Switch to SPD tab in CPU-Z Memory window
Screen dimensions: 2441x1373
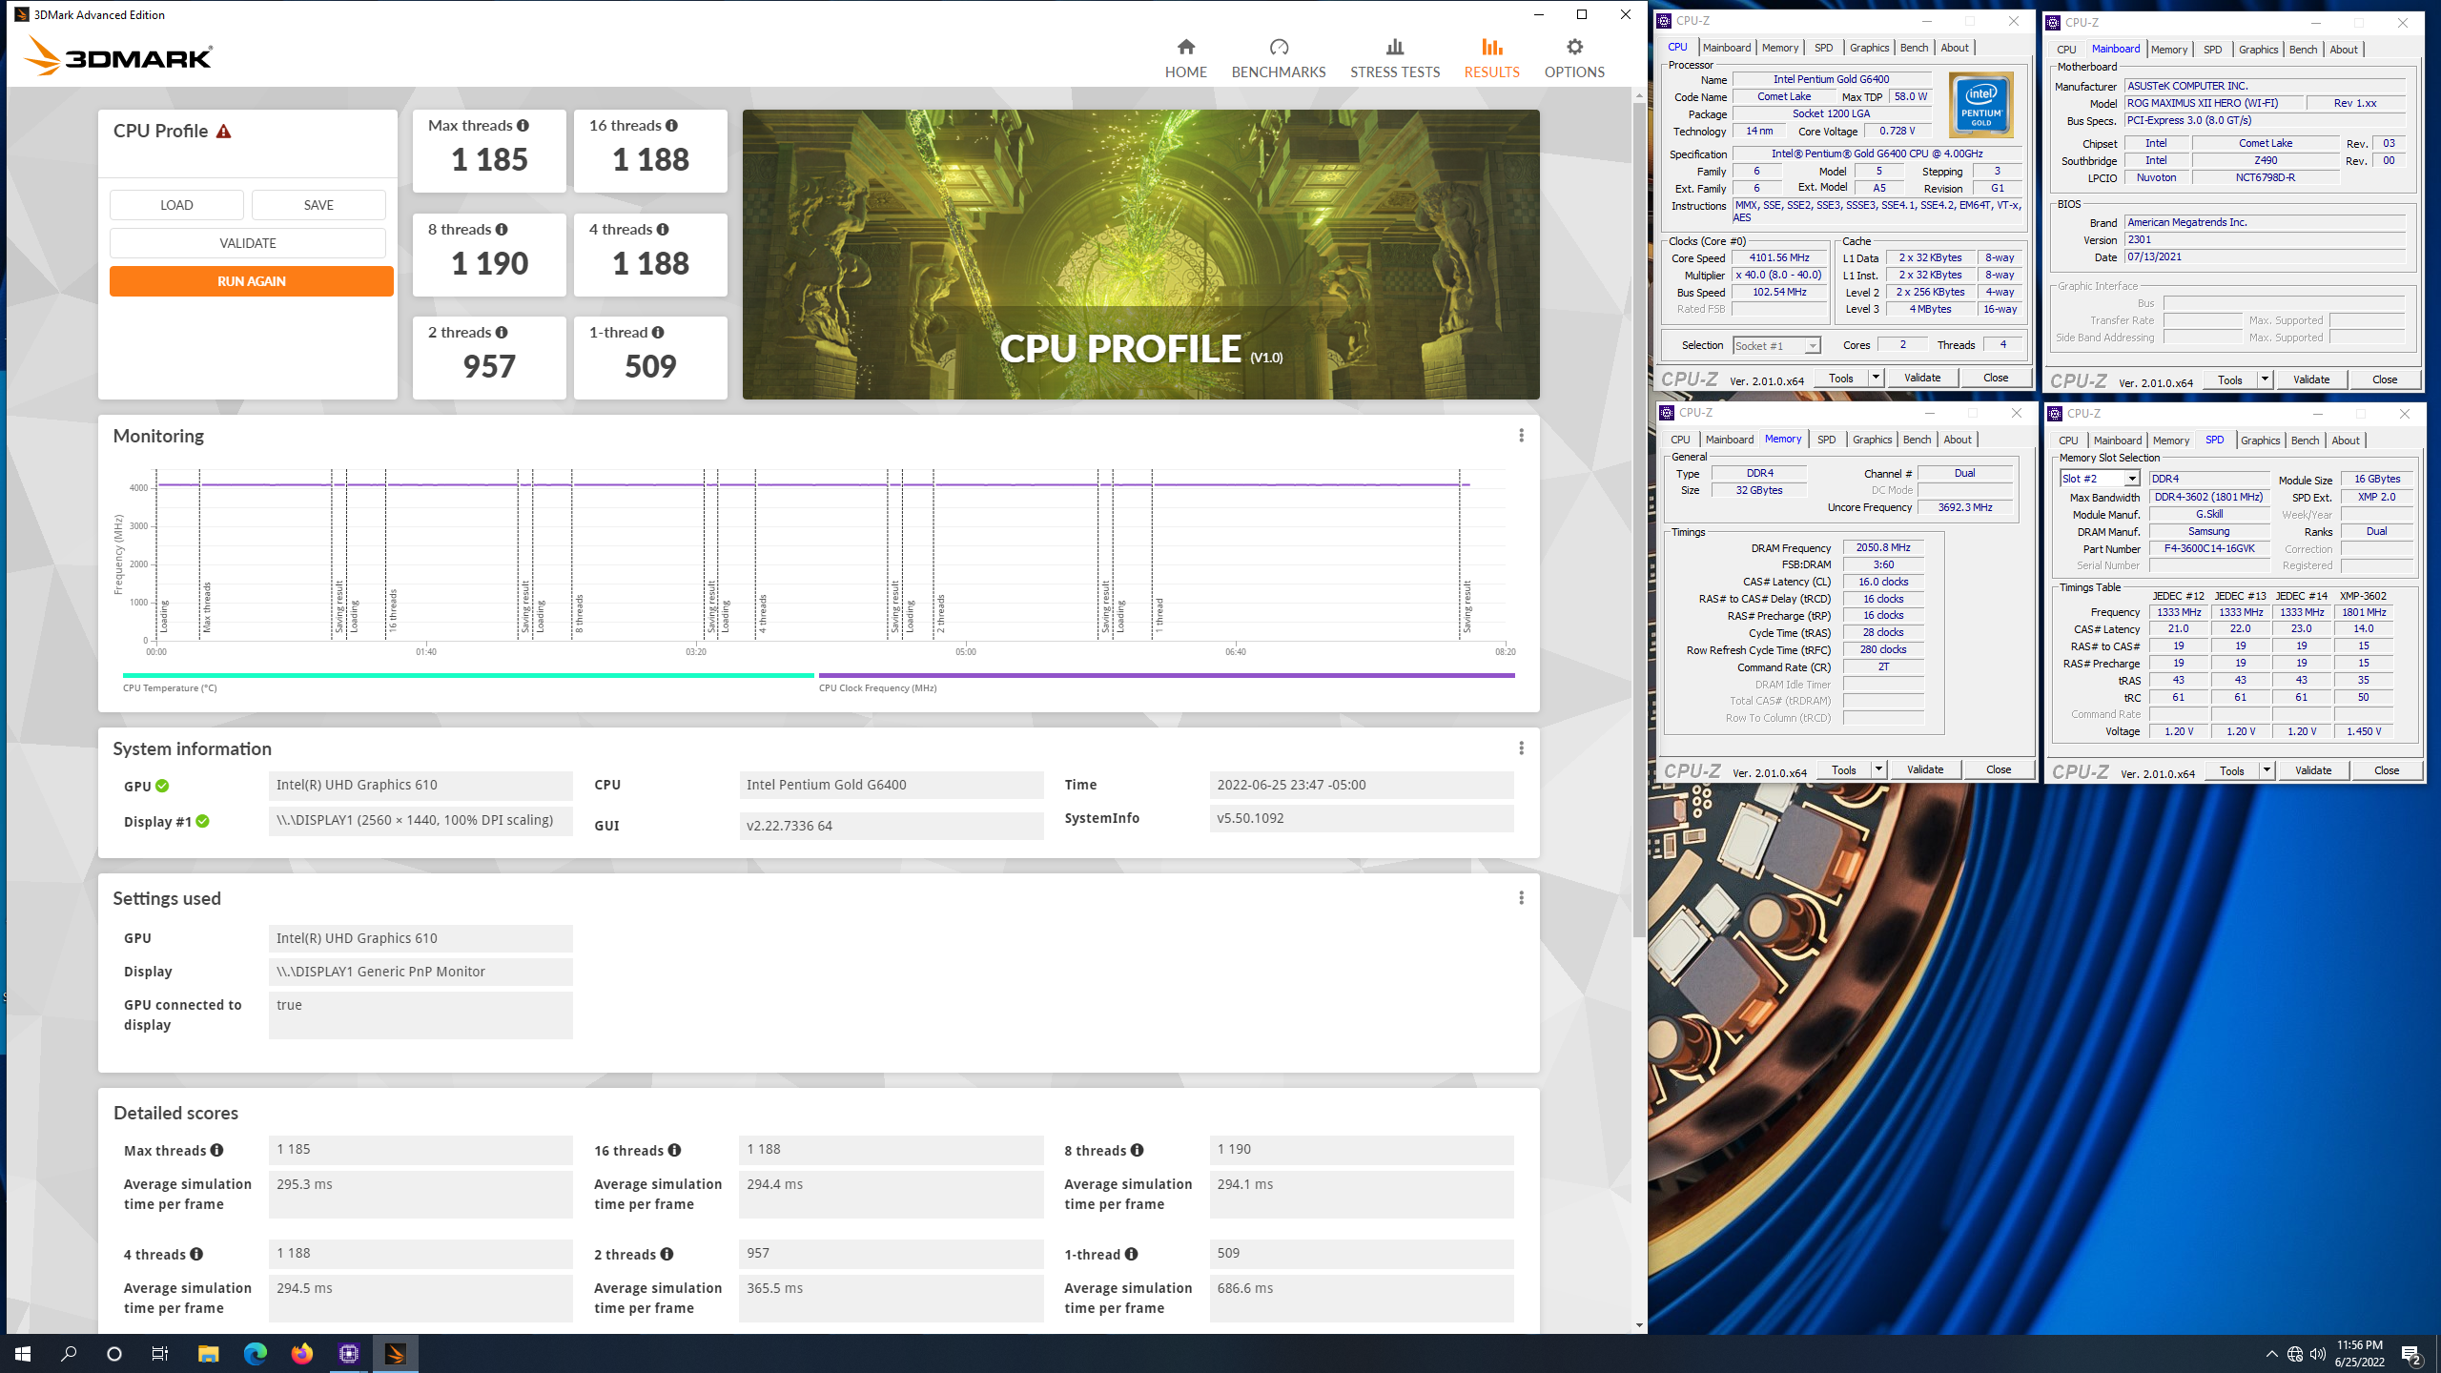pyautogui.click(x=1826, y=440)
